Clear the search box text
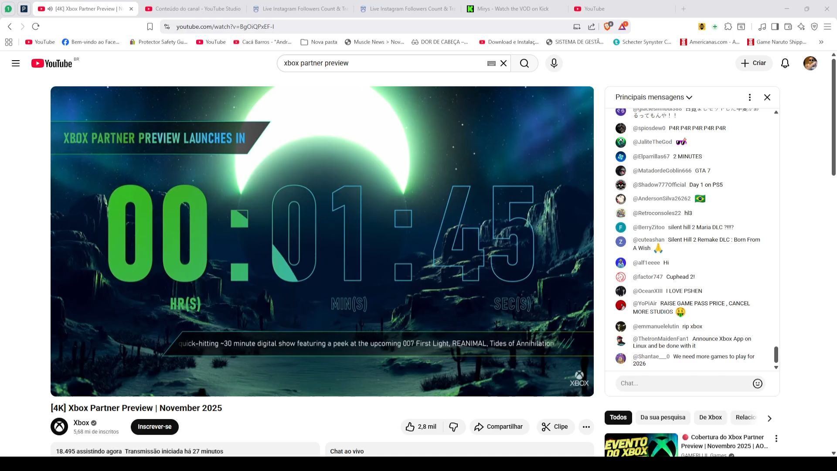This screenshot has width=837, height=471. (x=504, y=63)
